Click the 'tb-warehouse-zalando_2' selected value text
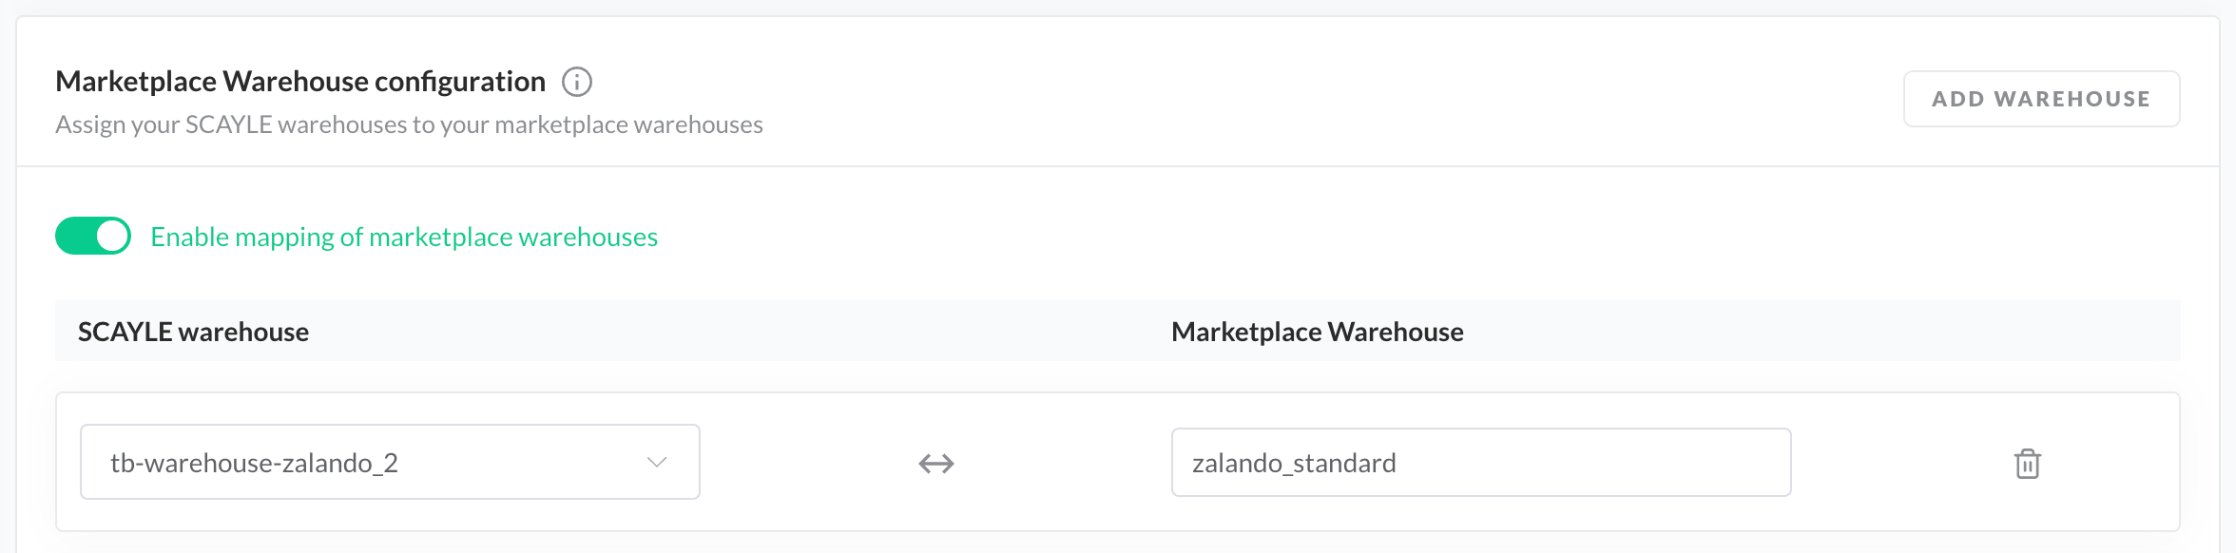 [x=254, y=464]
